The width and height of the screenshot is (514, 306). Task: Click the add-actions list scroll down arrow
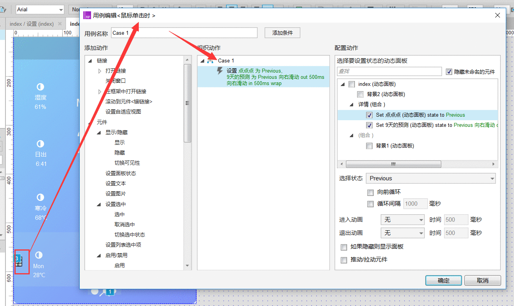pyautogui.click(x=187, y=265)
